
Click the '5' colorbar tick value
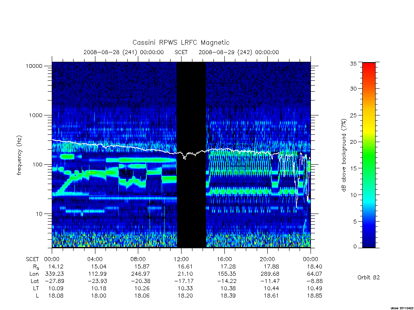tap(355, 222)
